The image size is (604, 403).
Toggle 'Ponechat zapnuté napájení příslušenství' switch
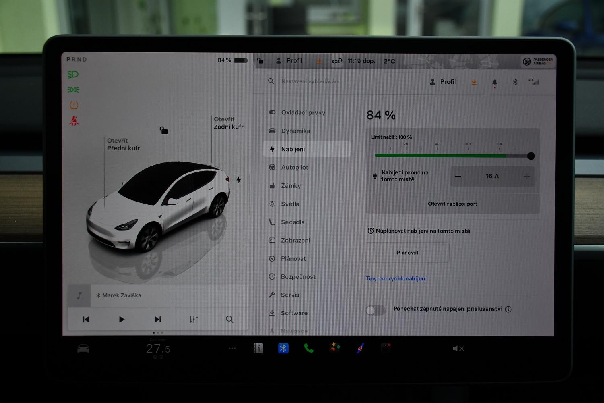[x=375, y=310]
